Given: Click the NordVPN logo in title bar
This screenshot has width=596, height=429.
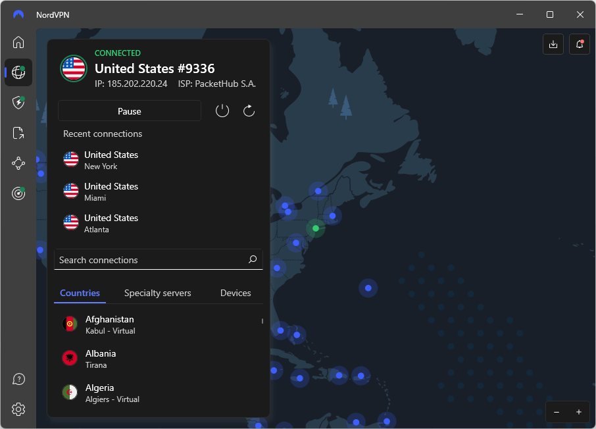Looking at the screenshot, I should (18, 14).
